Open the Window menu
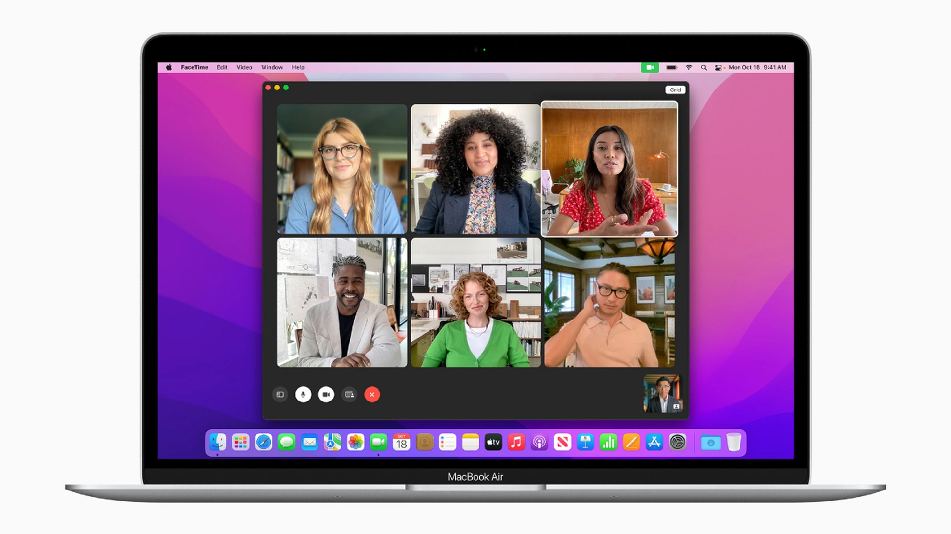Image resolution: width=951 pixels, height=534 pixels. 272,67
